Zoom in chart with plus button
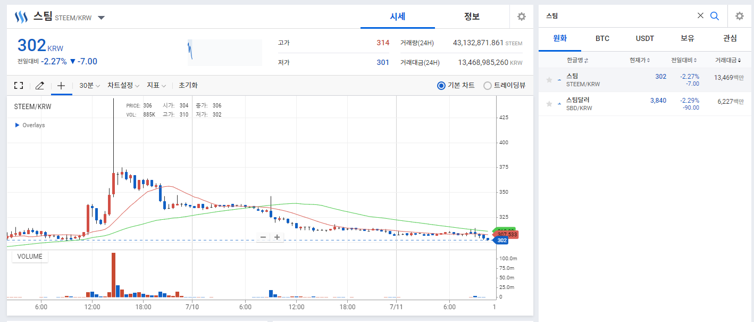 pyautogui.click(x=277, y=237)
